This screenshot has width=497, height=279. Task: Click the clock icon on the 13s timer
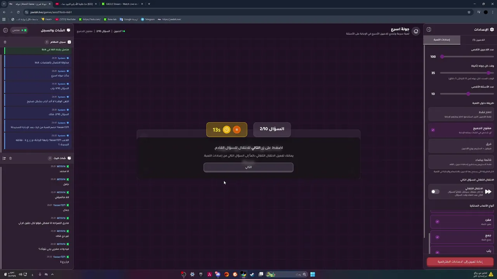click(227, 130)
